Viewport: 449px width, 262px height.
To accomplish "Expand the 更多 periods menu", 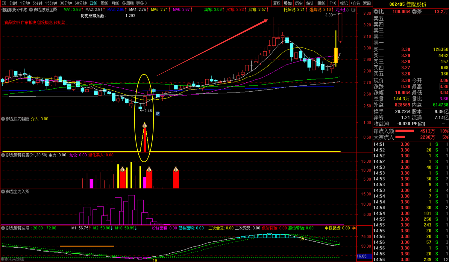I will coord(142,3).
